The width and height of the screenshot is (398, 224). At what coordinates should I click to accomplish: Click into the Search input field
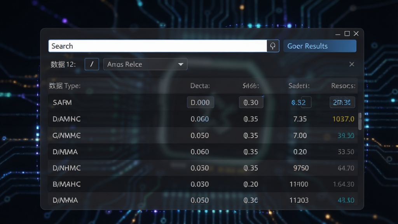pos(158,46)
